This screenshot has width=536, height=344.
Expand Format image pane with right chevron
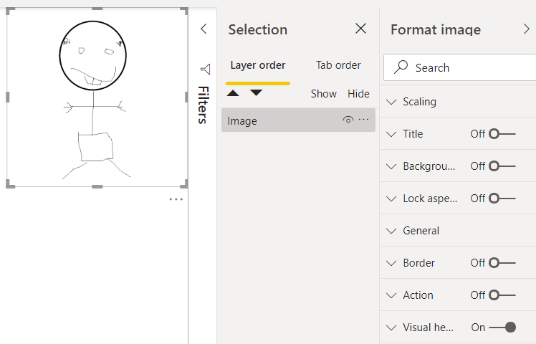click(527, 29)
